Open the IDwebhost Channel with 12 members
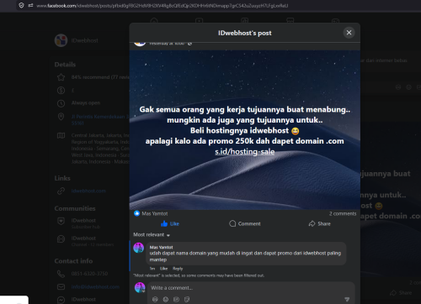 (93, 241)
